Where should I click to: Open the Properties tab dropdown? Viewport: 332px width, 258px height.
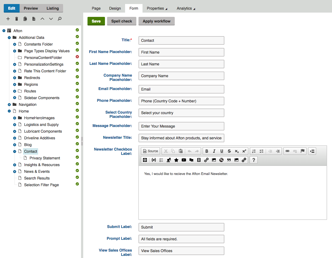click(157, 8)
